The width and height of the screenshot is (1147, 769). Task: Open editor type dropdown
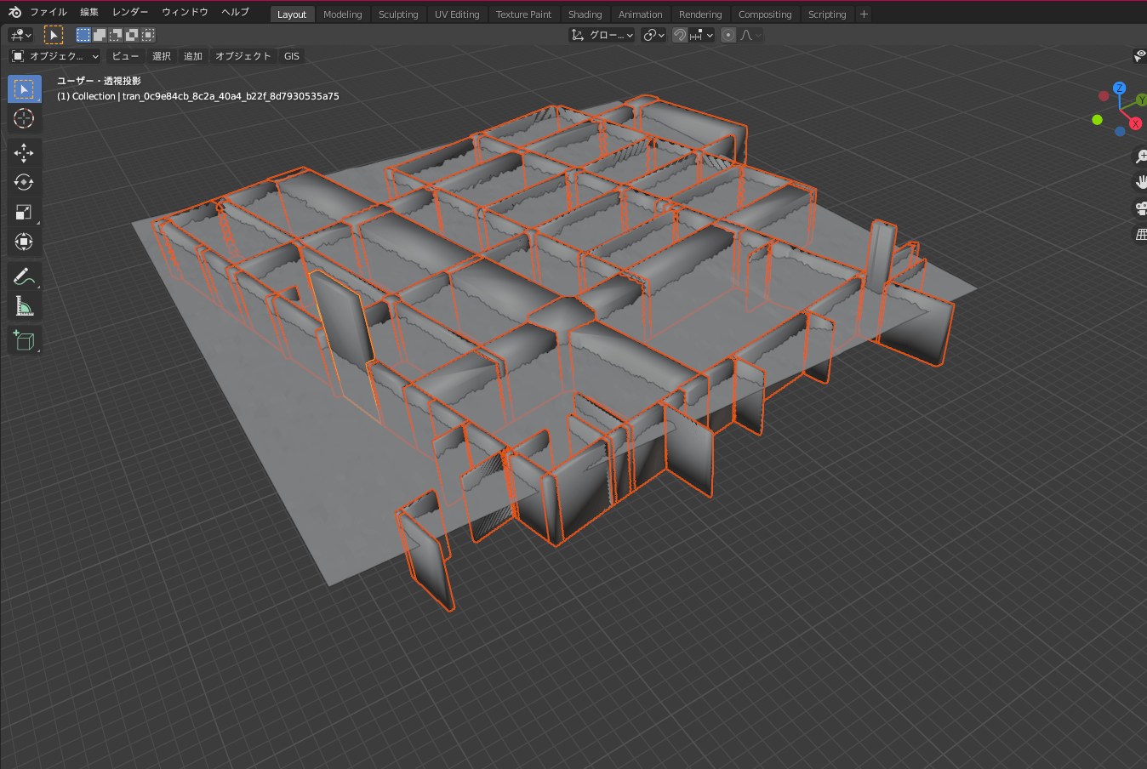point(20,35)
